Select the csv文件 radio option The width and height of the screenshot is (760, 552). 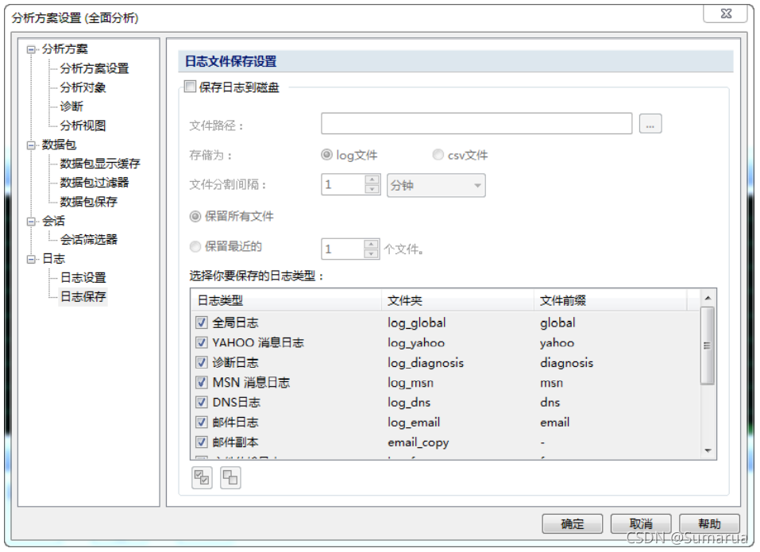(438, 155)
